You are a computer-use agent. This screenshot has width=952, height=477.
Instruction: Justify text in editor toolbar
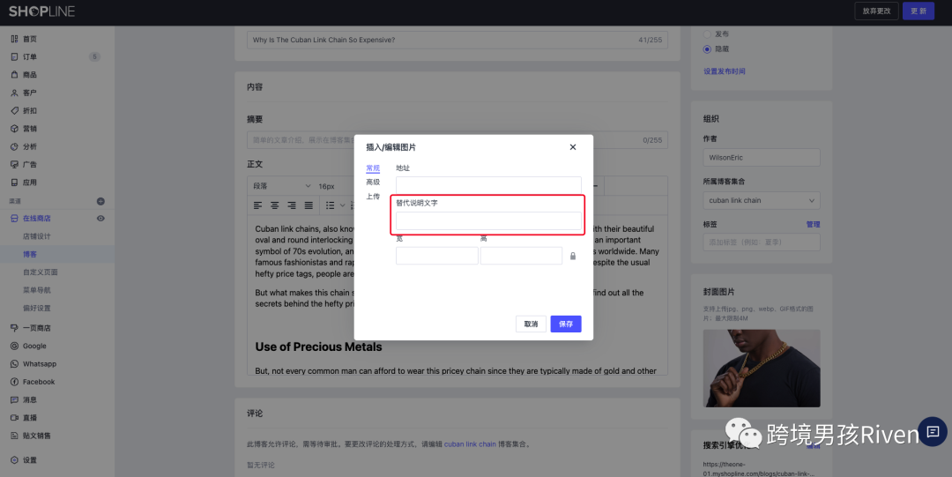pyautogui.click(x=309, y=205)
